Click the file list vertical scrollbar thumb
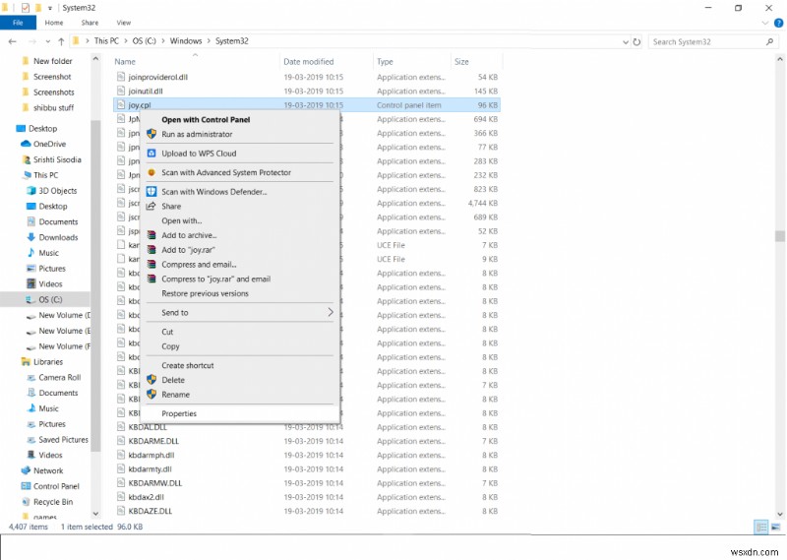Image resolution: width=787 pixels, height=560 pixels. click(x=779, y=236)
